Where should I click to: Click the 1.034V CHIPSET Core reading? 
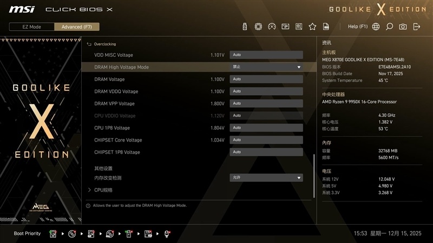pyautogui.click(x=218, y=140)
